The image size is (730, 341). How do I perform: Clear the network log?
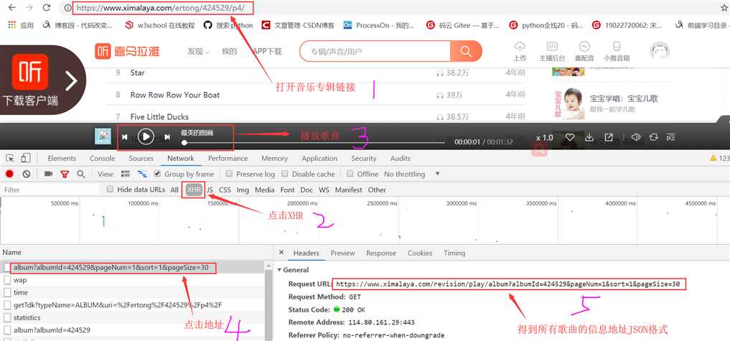[x=27, y=174]
